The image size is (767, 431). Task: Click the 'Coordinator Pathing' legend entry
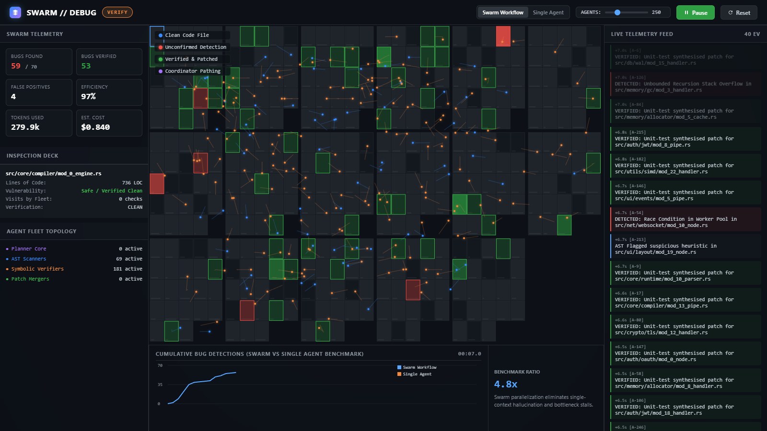pyautogui.click(x=192, y=71)
